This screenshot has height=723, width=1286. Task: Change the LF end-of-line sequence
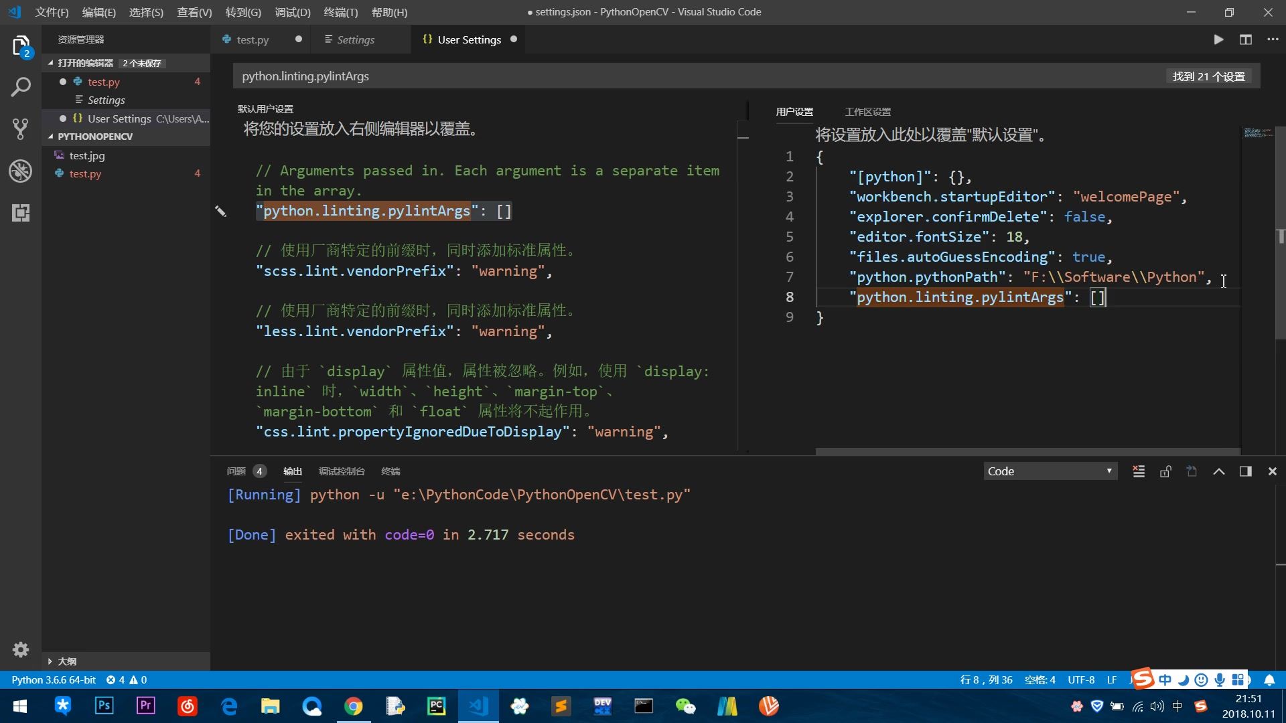(x=1112, y=680)
